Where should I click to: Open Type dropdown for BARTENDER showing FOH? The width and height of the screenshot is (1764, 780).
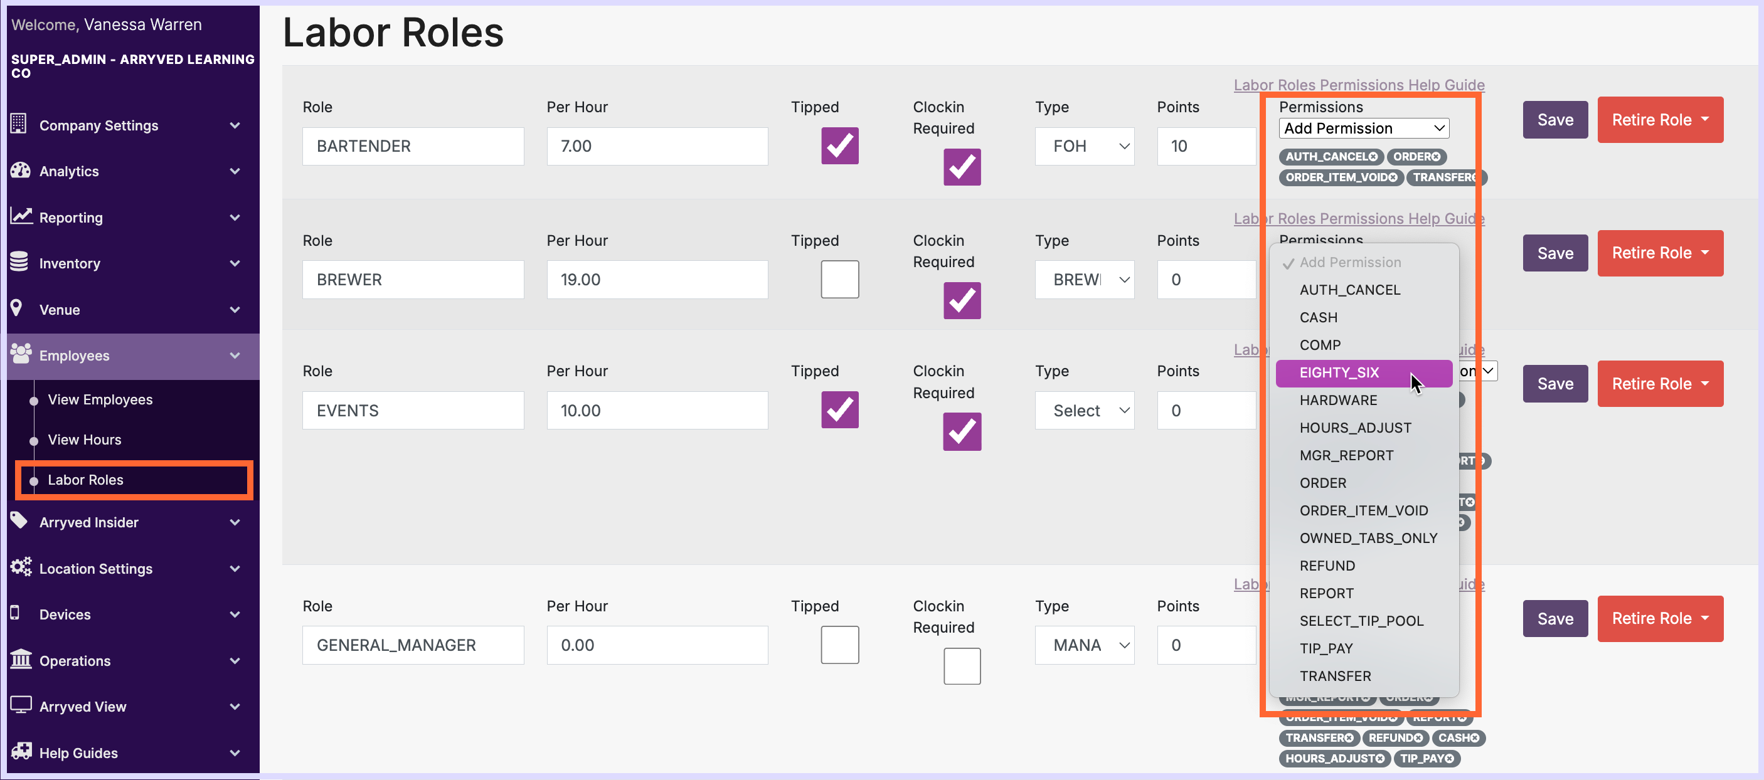1084,145
